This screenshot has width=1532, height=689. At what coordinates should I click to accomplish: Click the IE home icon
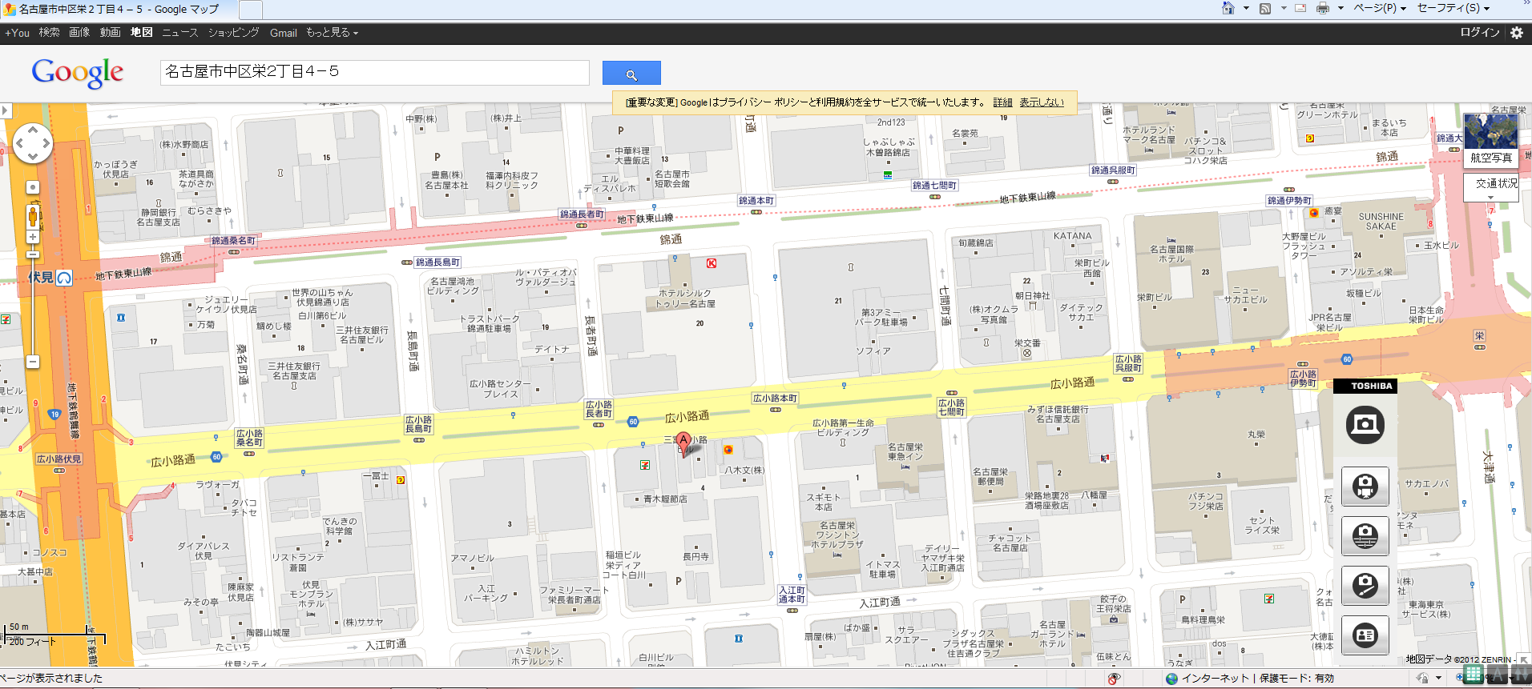(x=1228, y=8)
